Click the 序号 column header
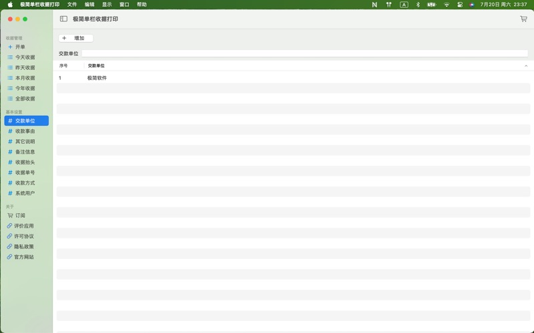Screen dimensions: 534x333 click(63, 65)
